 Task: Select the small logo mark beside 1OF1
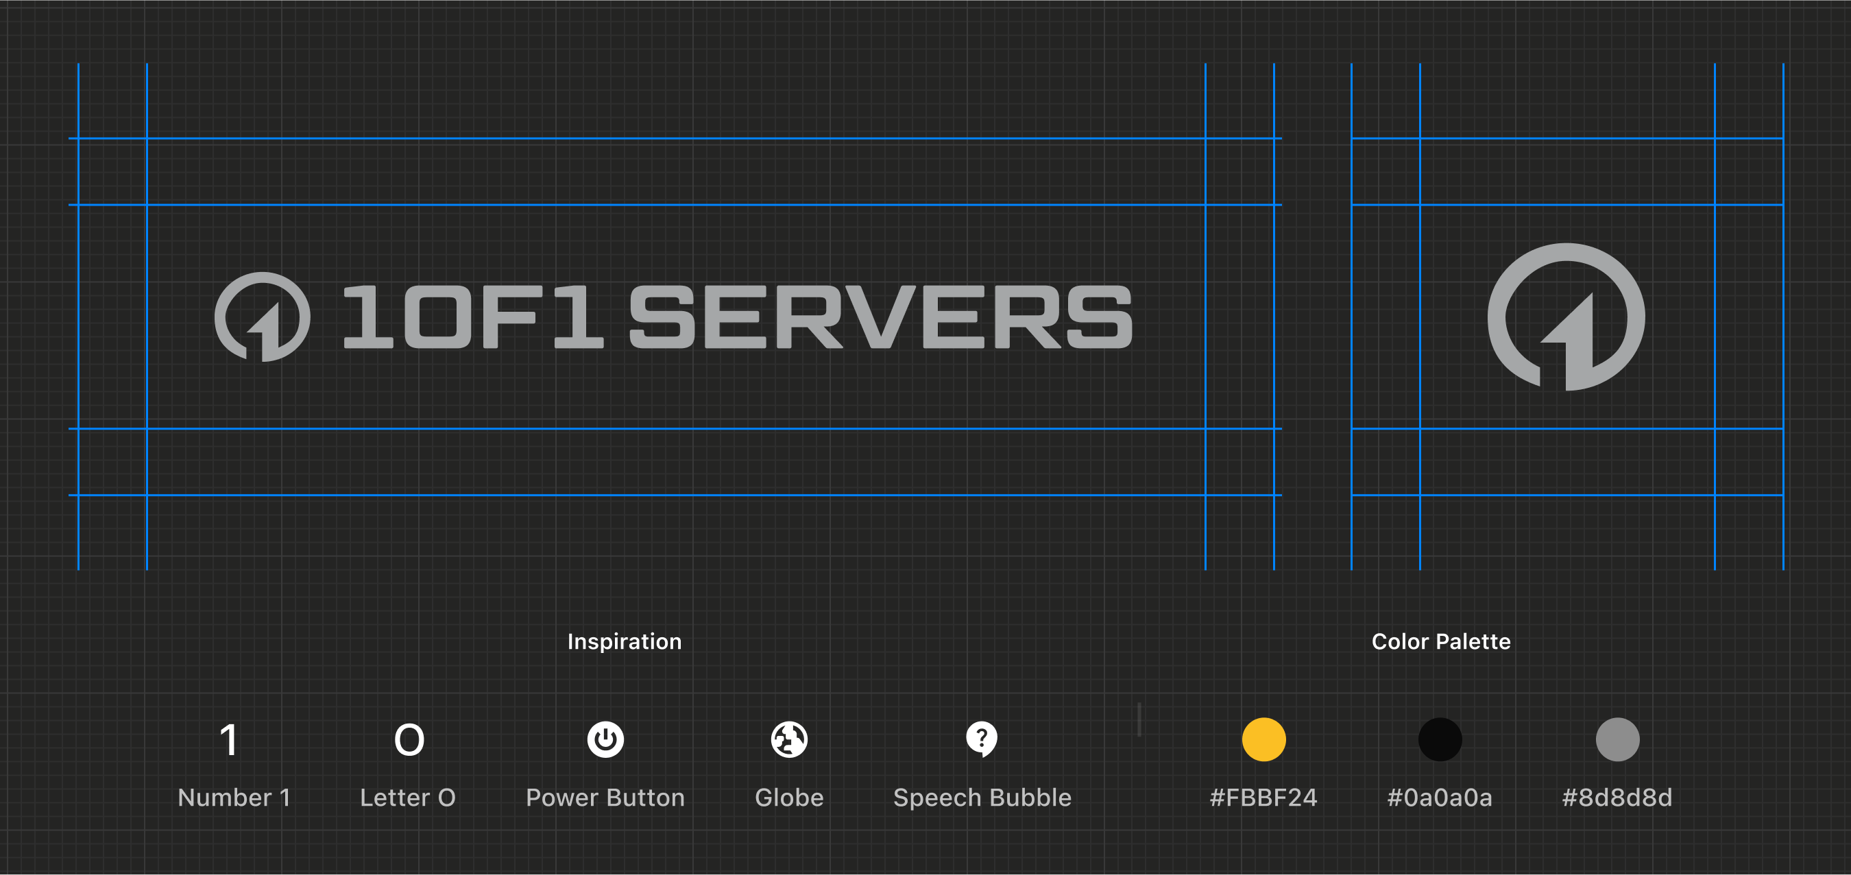[x=263, y=317]
